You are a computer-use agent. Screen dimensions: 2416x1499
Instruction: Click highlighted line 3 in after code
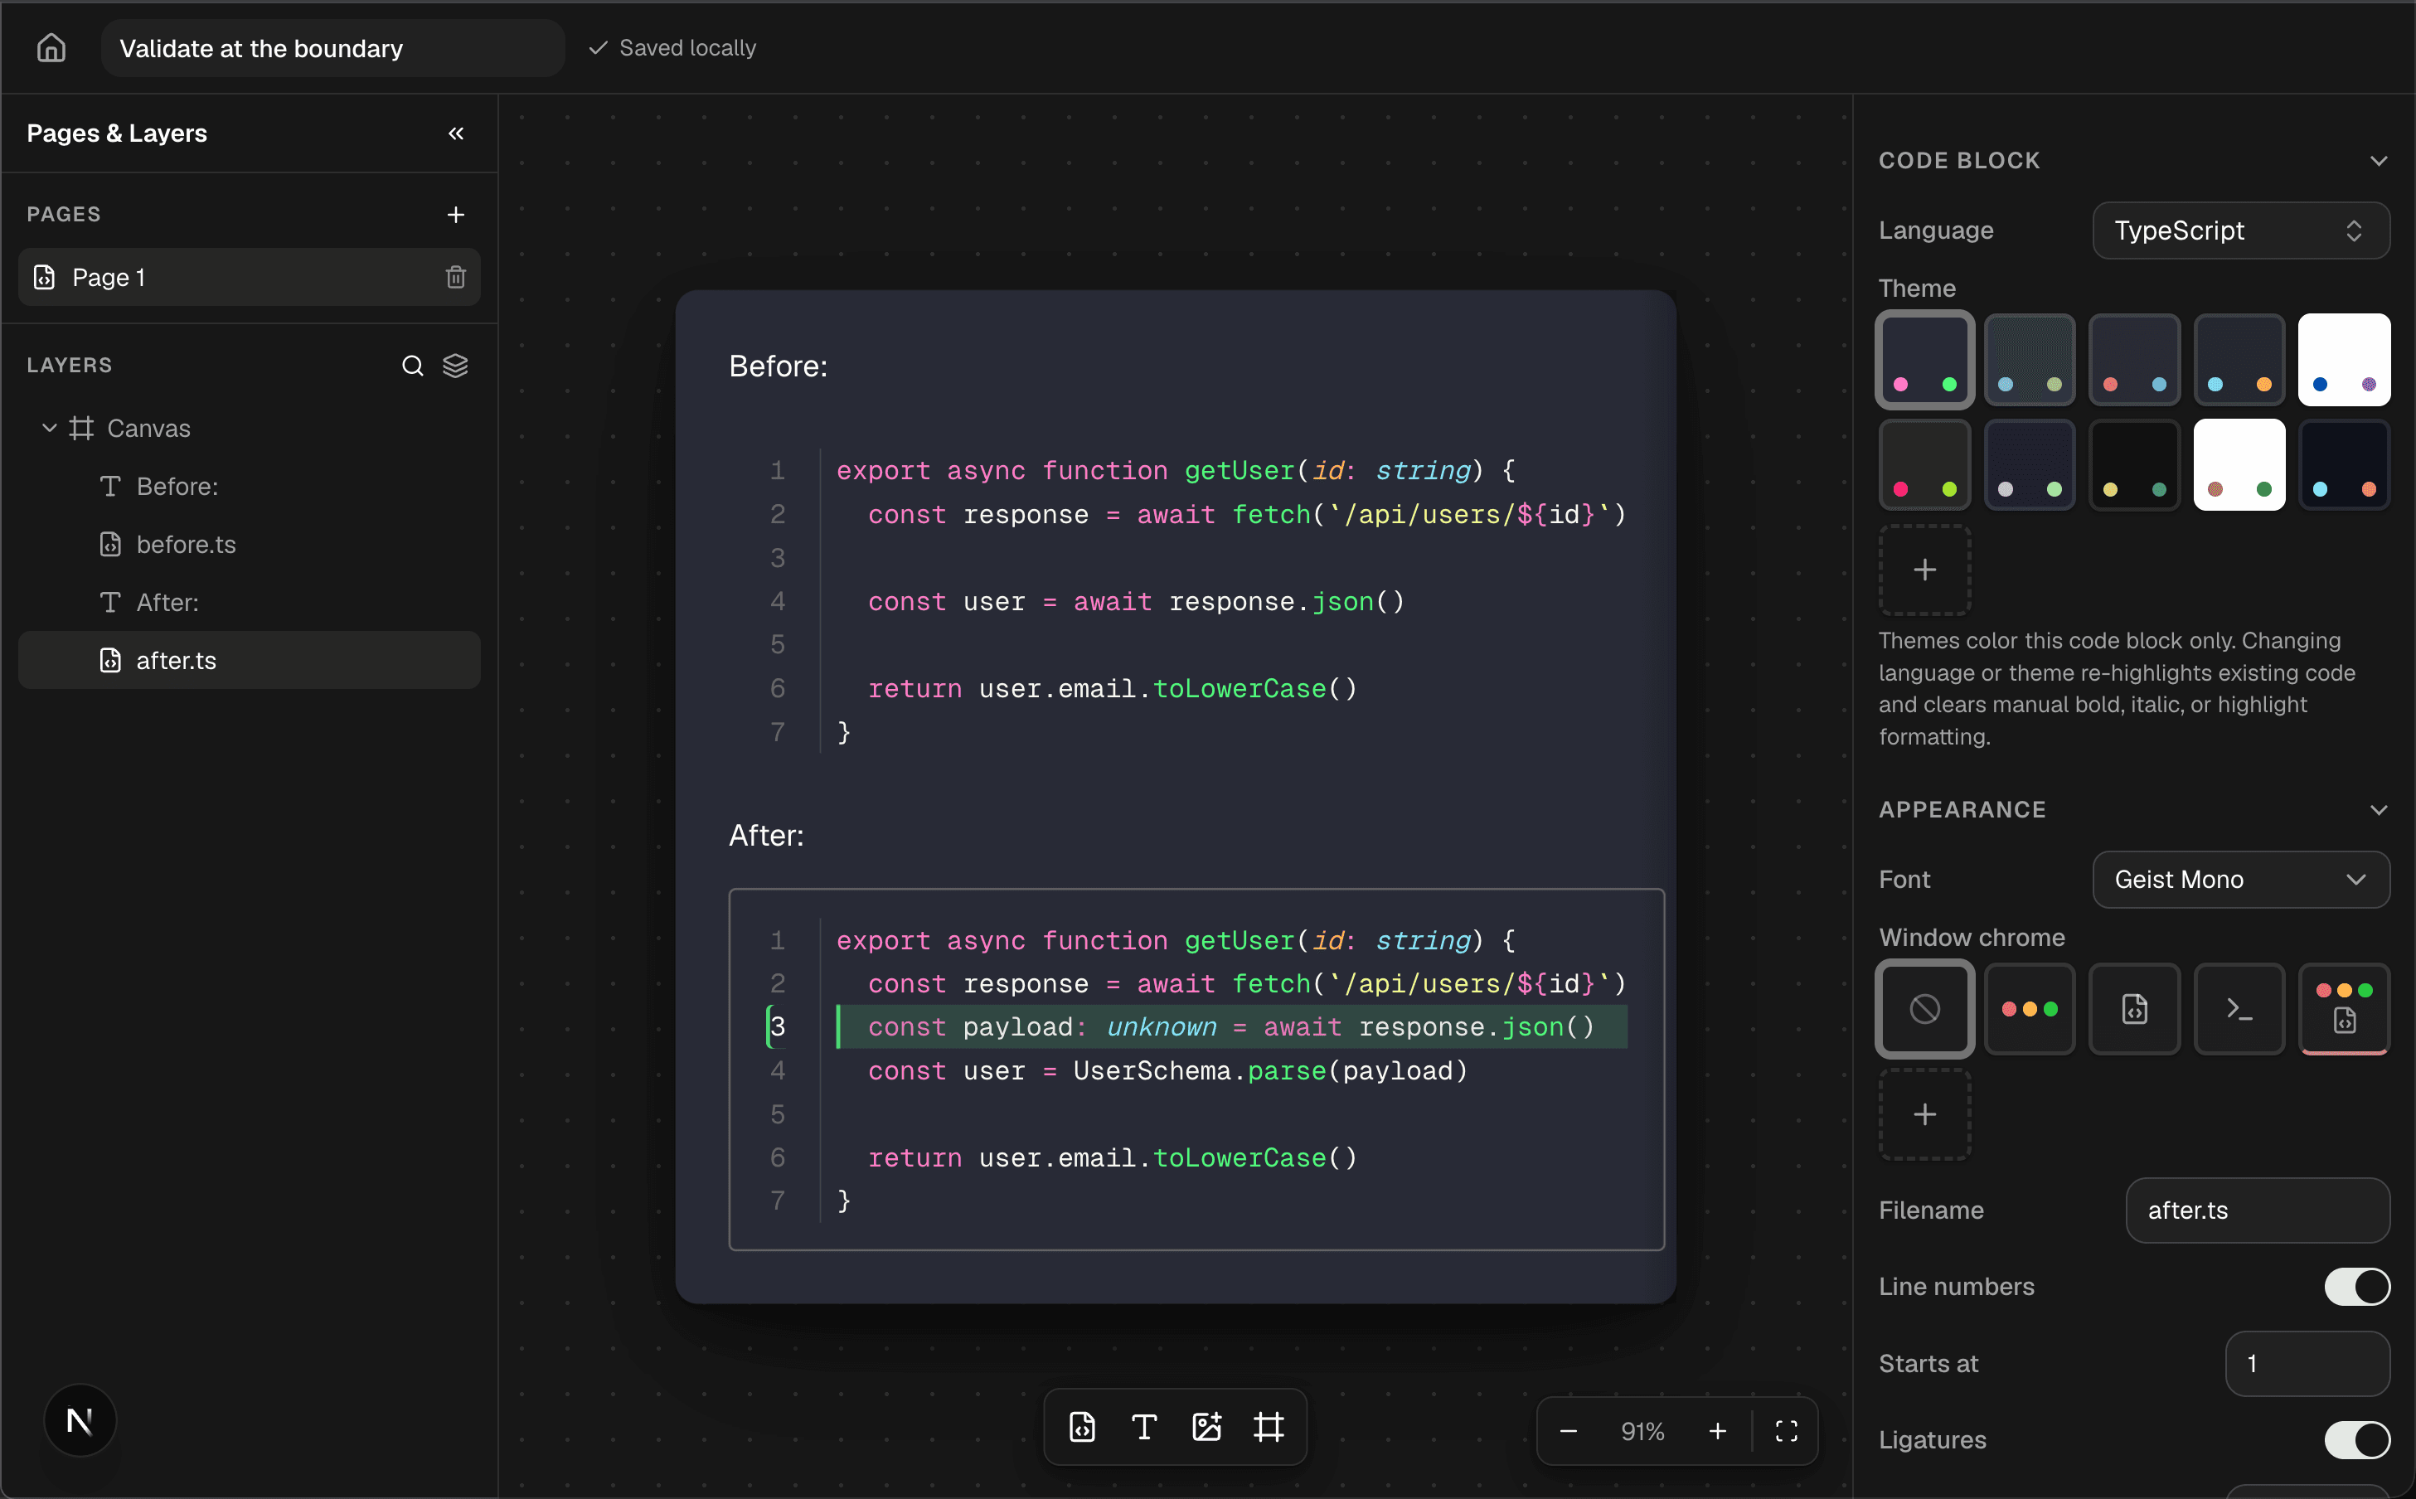coord(1231,1026)
